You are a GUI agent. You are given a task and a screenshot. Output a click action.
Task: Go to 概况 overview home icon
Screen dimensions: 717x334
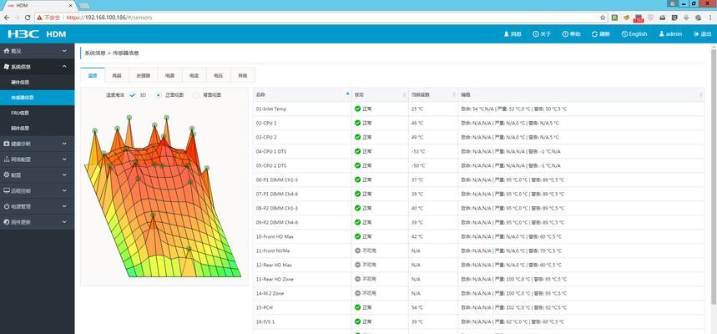[7, 51]
